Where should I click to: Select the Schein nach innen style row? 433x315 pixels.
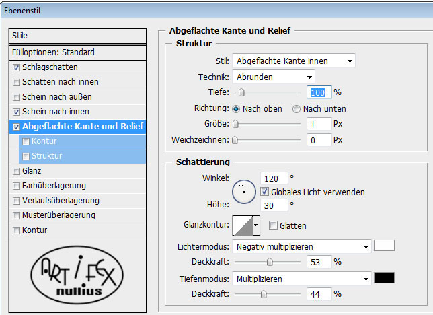tap(77, 112)
